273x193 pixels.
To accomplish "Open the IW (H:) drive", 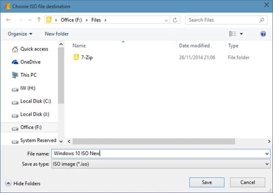I will click(28, 88).
